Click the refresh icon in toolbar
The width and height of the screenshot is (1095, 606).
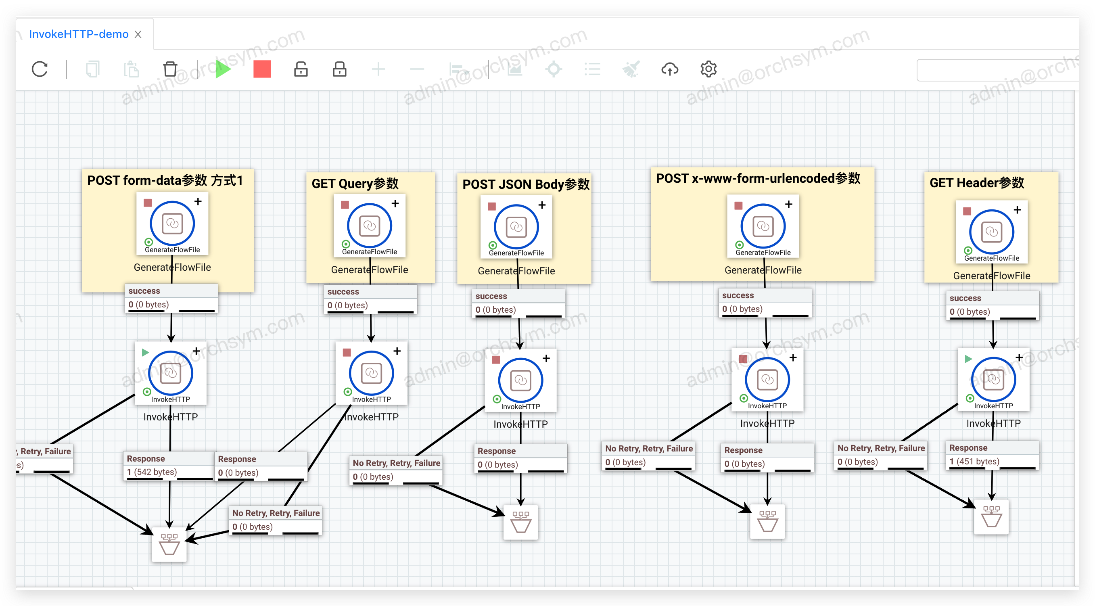click(40, 69)
